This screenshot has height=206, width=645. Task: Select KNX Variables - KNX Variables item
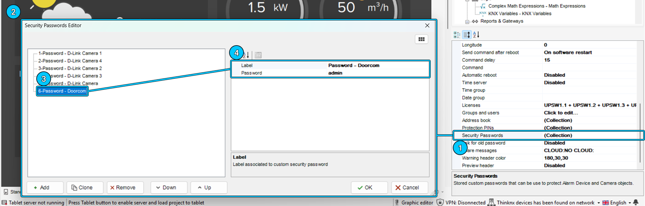click(520, 13)
